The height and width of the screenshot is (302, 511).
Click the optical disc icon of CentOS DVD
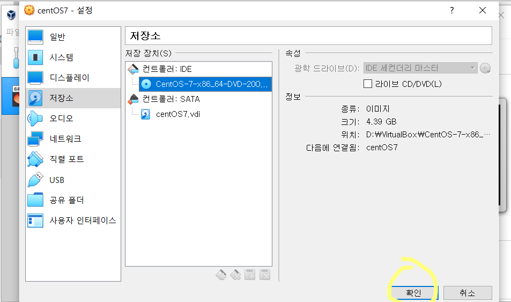(x=146, y=84)
